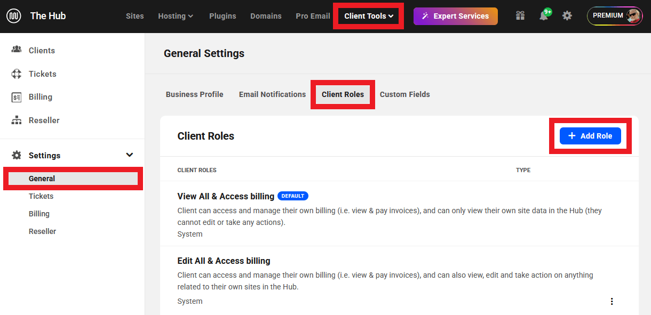
Task: Click the CLIENT ROLES column header
Action: click(197, 170)
